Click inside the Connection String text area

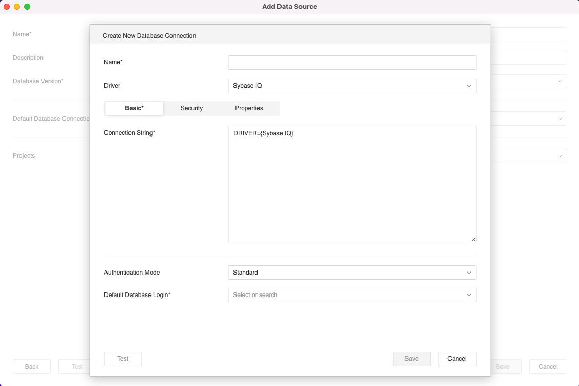click(352, 184)
